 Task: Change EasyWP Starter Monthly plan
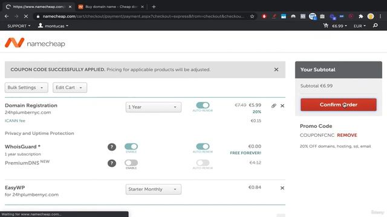coord(153,189)
